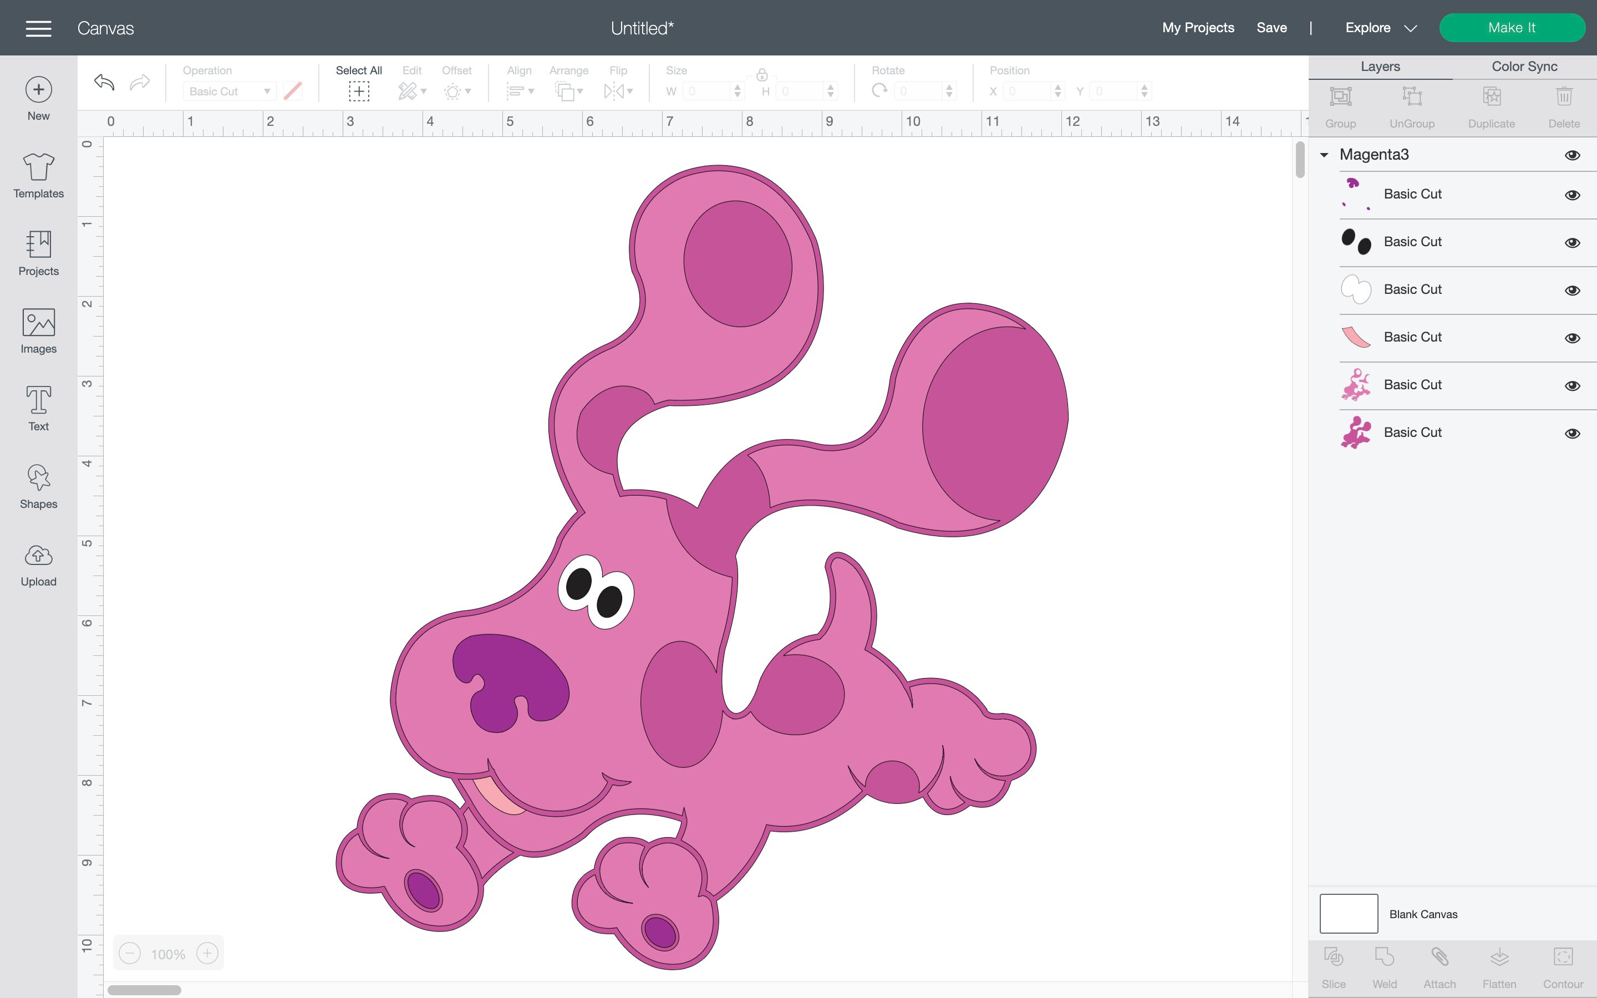1597x998 pixels.
Task: Click the Undo icon
Action: pos(103,83)
